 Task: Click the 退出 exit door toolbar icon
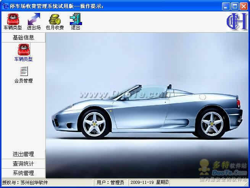pyautogui.click(x=76, y=19)
